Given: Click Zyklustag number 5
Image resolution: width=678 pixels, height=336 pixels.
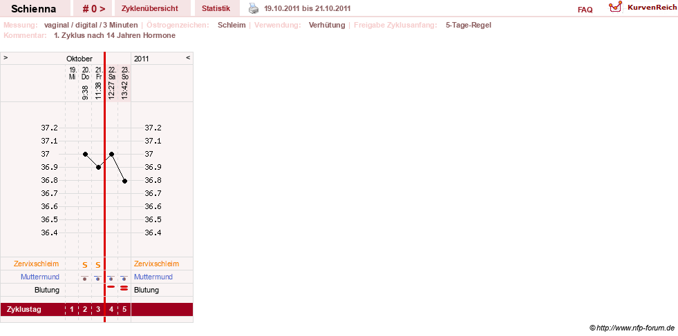Looking at the screenshot, I should [124, 309].
